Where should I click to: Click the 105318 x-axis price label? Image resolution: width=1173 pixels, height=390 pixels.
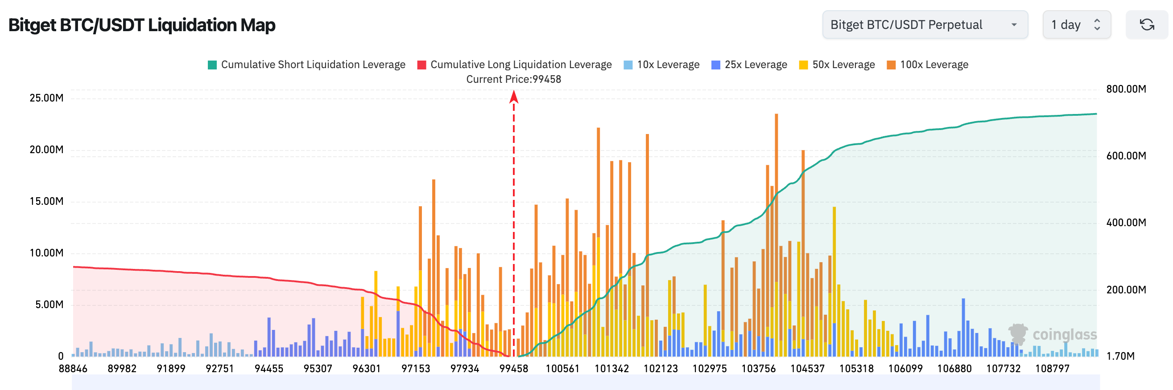[x=856, y=369]
